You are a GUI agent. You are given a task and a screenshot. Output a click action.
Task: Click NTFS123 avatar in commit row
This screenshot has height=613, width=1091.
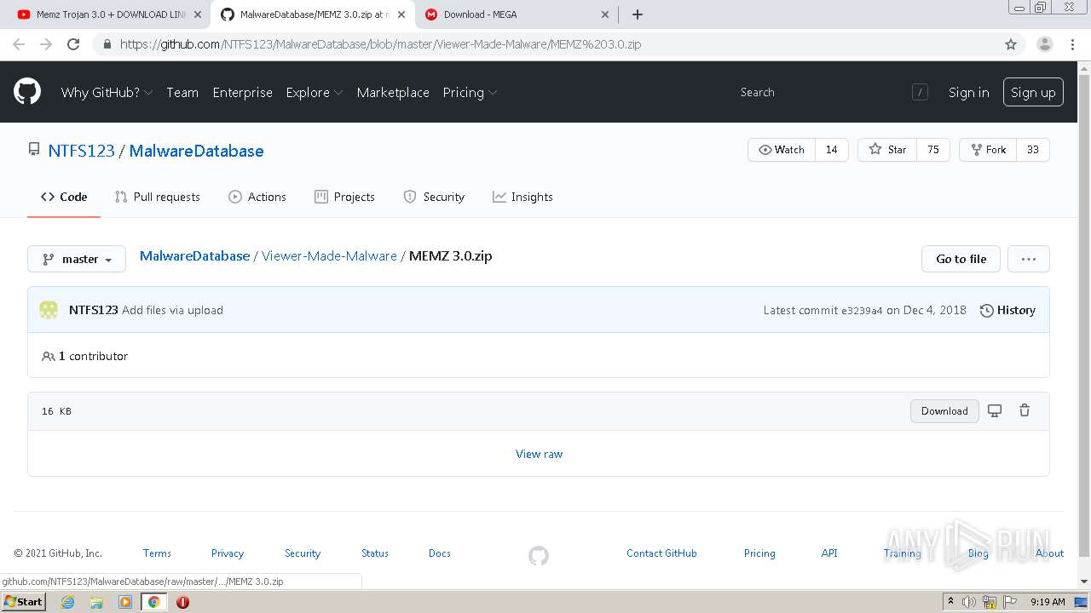pos(49,310)
